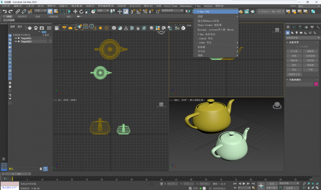This screenshot has width=321, height=190.
Task: Open the reference coordinate system dropdown
Action: click(x=103, y=10)
